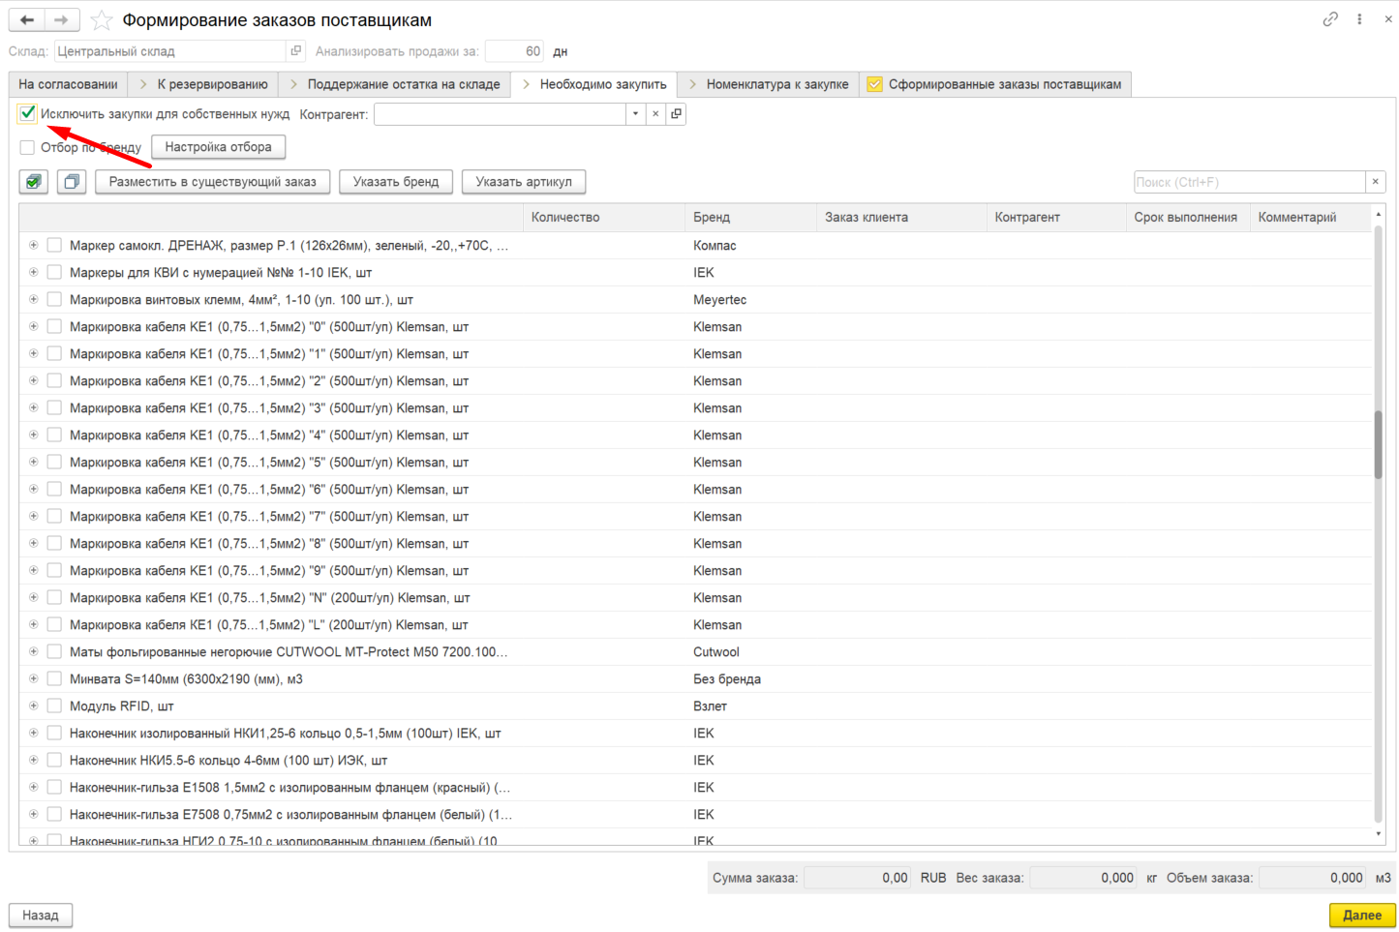The width and height of the screenshot is (1399, 932).
Task: Expand the Маркер самокл. ДРЕНАЖ row
Action: (33, 246)
